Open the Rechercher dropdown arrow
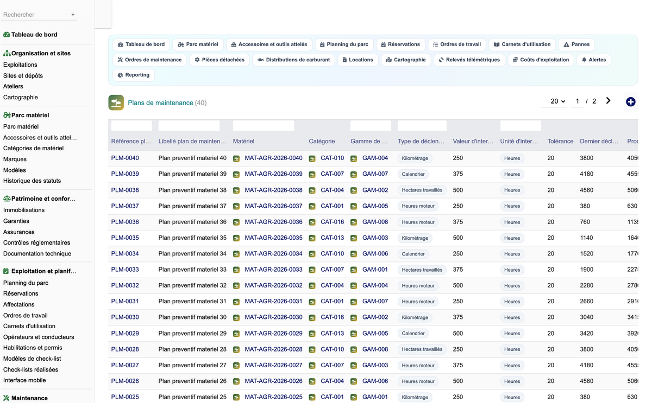652x403 pixels. [73, 15]
